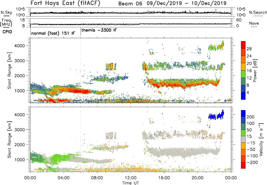This screenshot has width=267, height=185.
Task: Select the Beam 06 label
Action: (132, 3)
